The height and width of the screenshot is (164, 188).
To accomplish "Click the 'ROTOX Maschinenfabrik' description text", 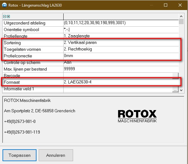I will coord(28,100).
